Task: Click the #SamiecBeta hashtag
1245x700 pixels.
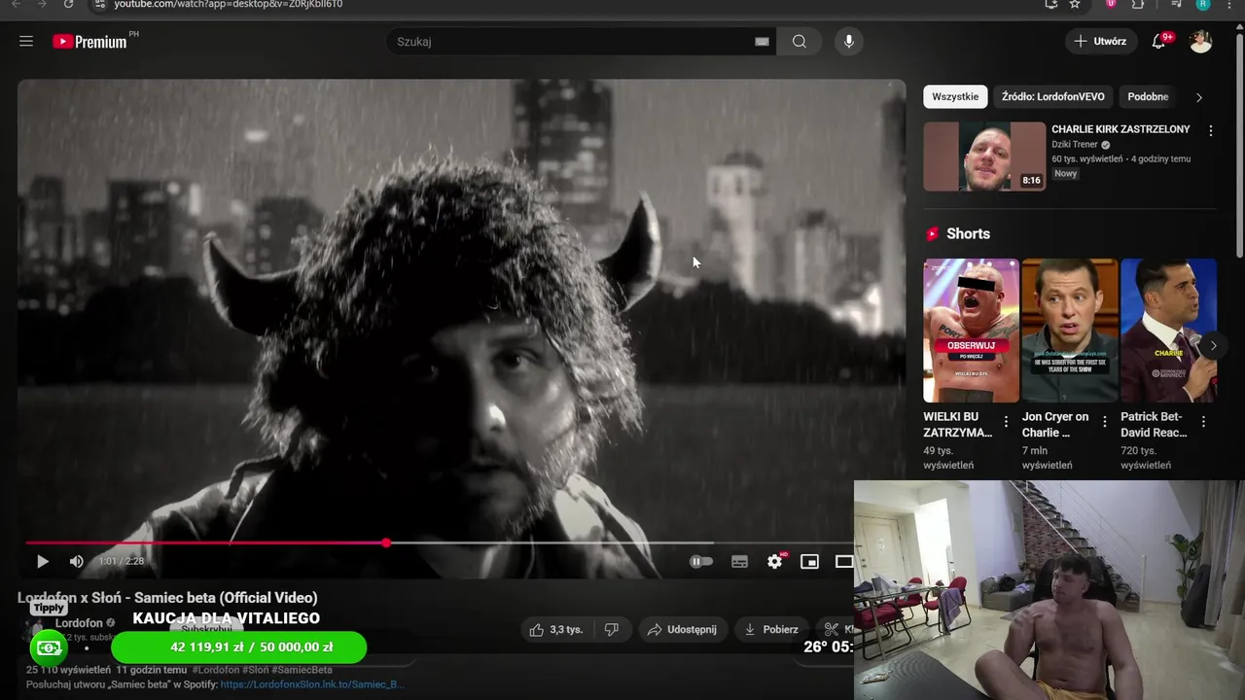Action: (x=302, y=670)
